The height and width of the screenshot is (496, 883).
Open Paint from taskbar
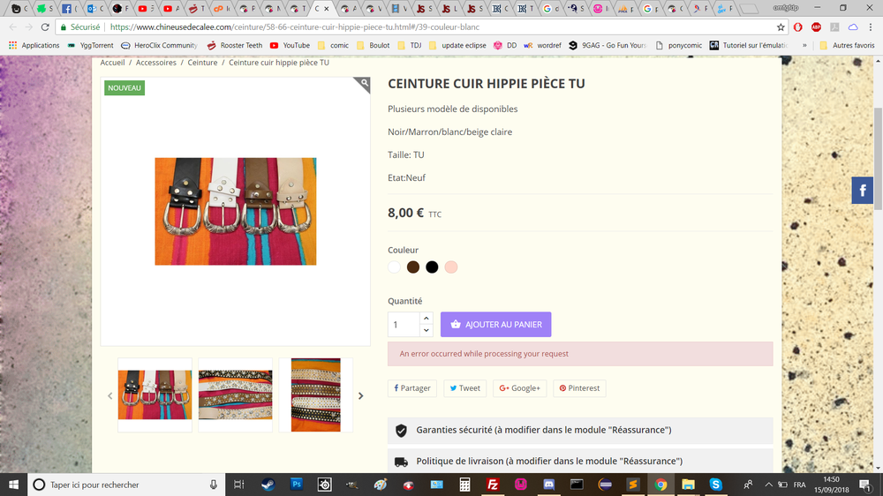(x=381, y=485)
